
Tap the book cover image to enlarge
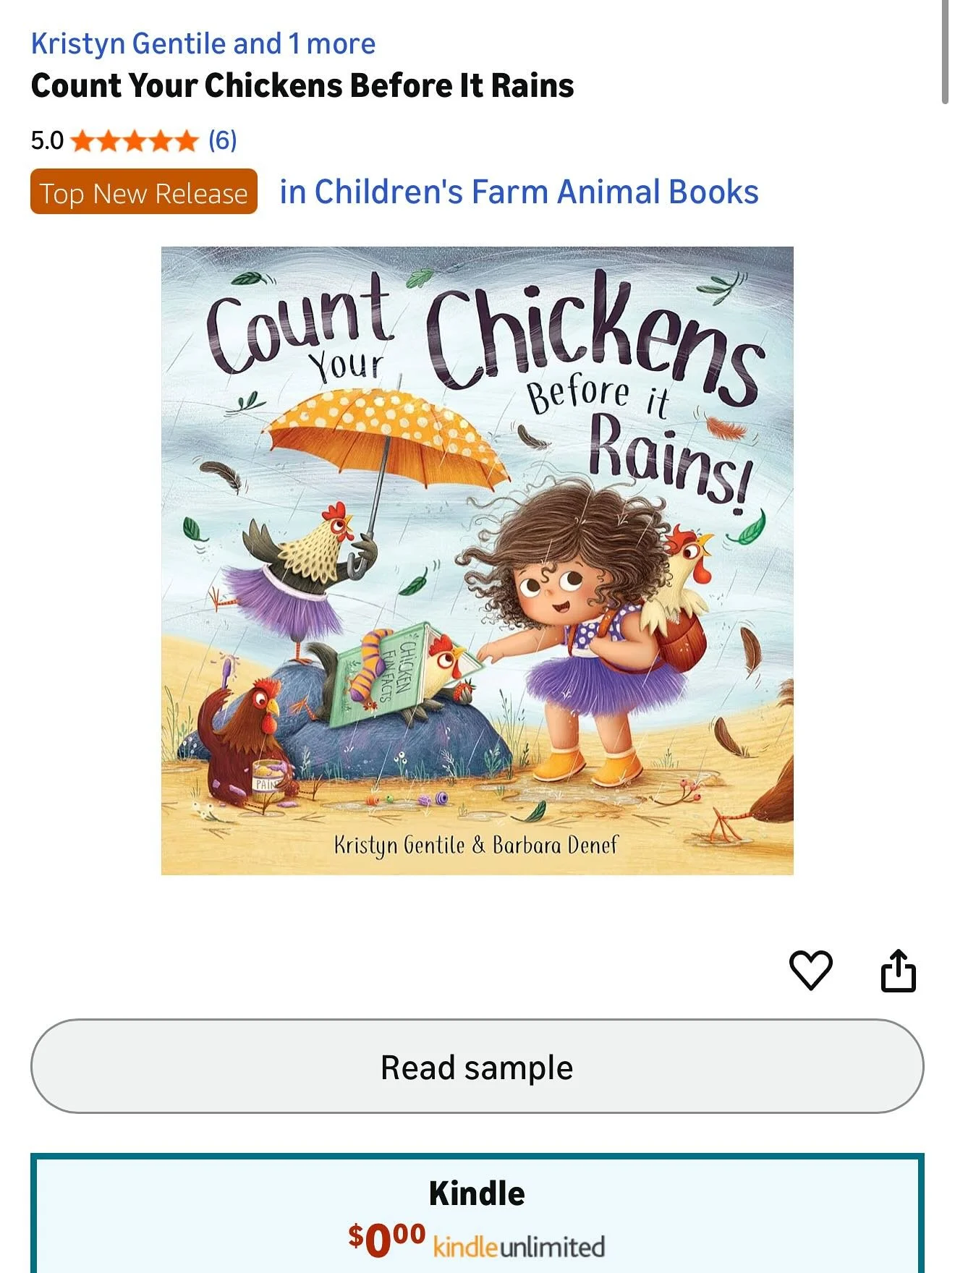tap(477, 561)
